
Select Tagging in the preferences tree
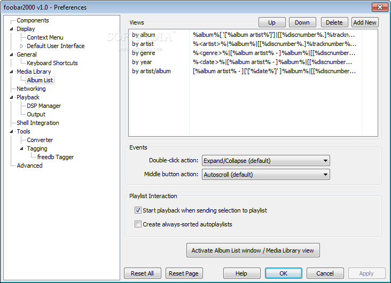(x=37, y=148)
